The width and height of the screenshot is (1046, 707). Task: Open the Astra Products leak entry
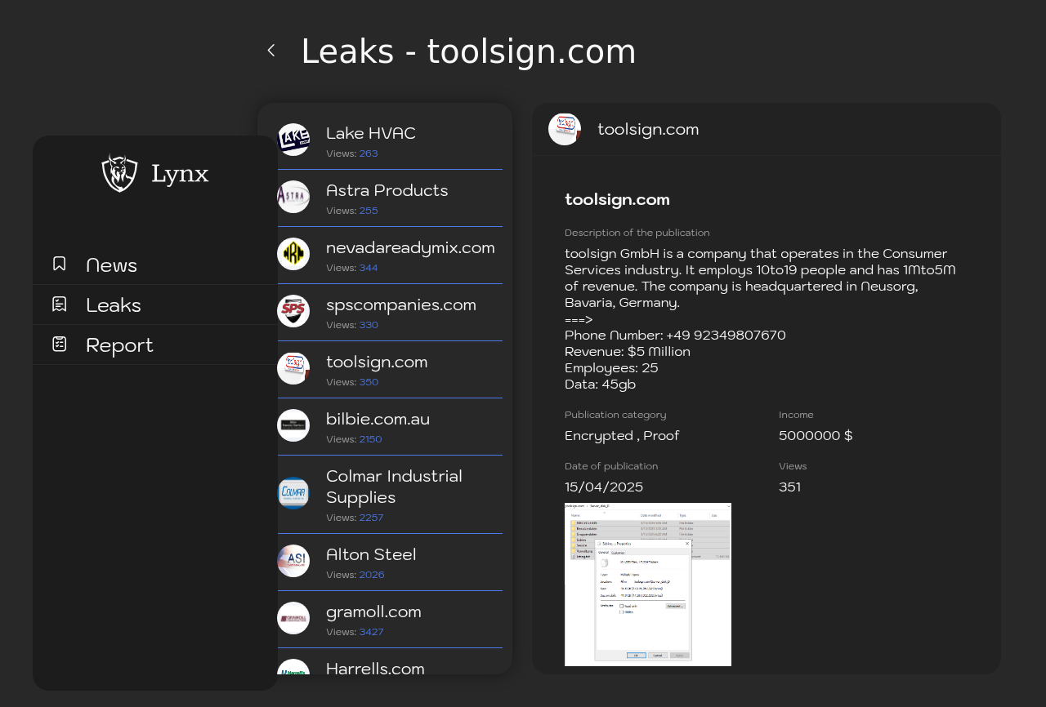coord(390,198)
